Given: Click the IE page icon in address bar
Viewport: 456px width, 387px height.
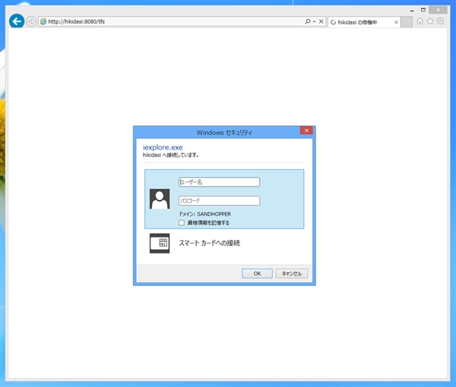Looking at the screenshot, I should (x=43, y=21).
